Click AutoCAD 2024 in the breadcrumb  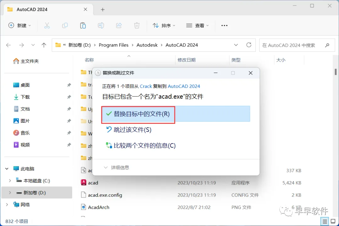click(182, 45)
